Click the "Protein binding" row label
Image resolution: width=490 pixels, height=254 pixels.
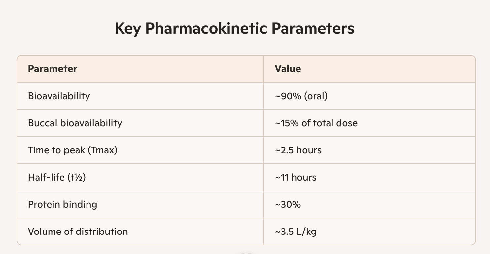point(62,204)
